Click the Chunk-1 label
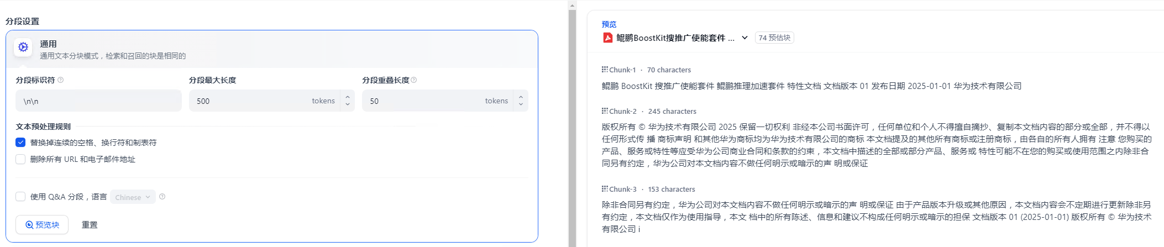This screenshot has height=247, width=1164. pyautogui.click(x=622, y=70)
